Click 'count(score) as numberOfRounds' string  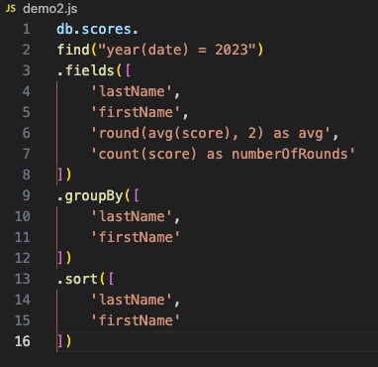pos(223,155)
